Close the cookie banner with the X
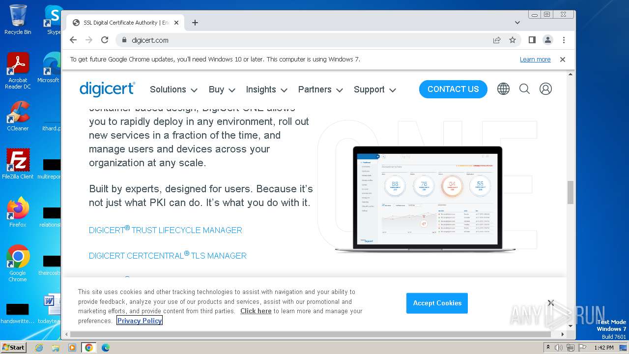This screenshot has height=354, width=629. point(551,303)
